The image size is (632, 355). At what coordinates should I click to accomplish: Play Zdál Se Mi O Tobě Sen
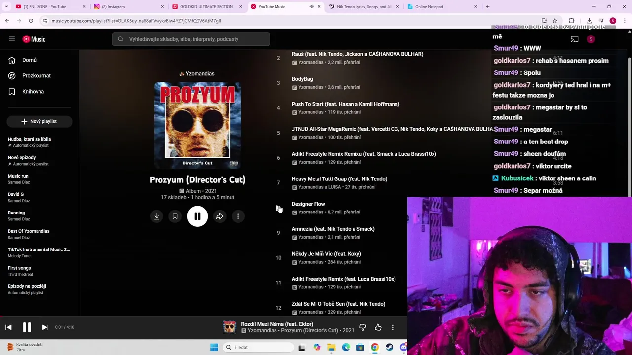338,304
